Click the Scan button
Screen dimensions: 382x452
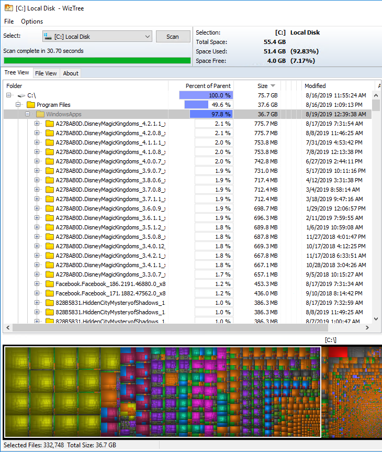(x=173, y=37)
